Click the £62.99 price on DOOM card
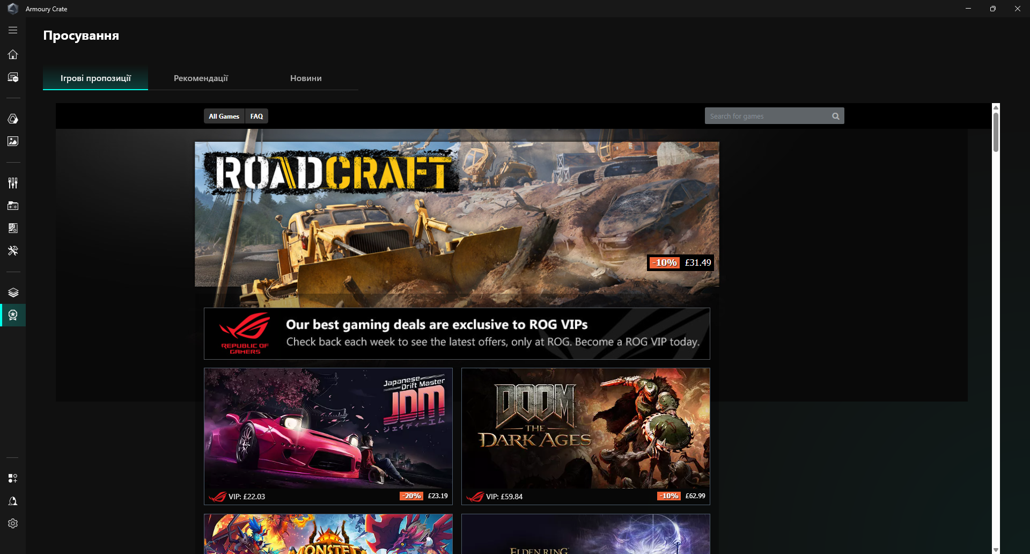 (x=695, y=496)
